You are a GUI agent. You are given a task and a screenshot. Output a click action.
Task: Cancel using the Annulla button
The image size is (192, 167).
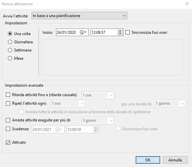click(175, 160)
